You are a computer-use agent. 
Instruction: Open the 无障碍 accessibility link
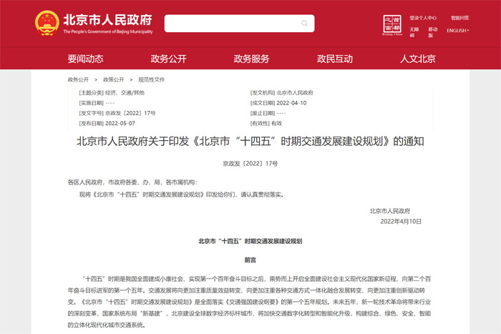pyautogui.click(x=414, y=32)
